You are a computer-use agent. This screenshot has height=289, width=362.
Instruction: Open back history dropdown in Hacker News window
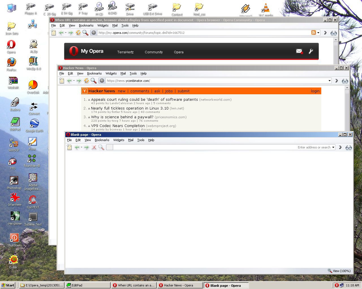point(74,81)
